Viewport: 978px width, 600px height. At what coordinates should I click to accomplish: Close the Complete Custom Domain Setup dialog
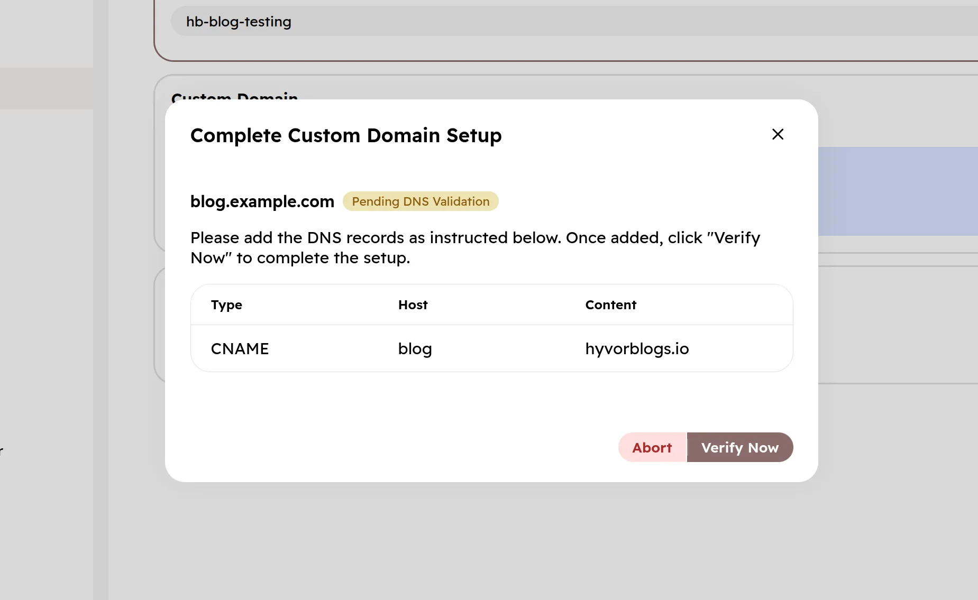point(778,134)
